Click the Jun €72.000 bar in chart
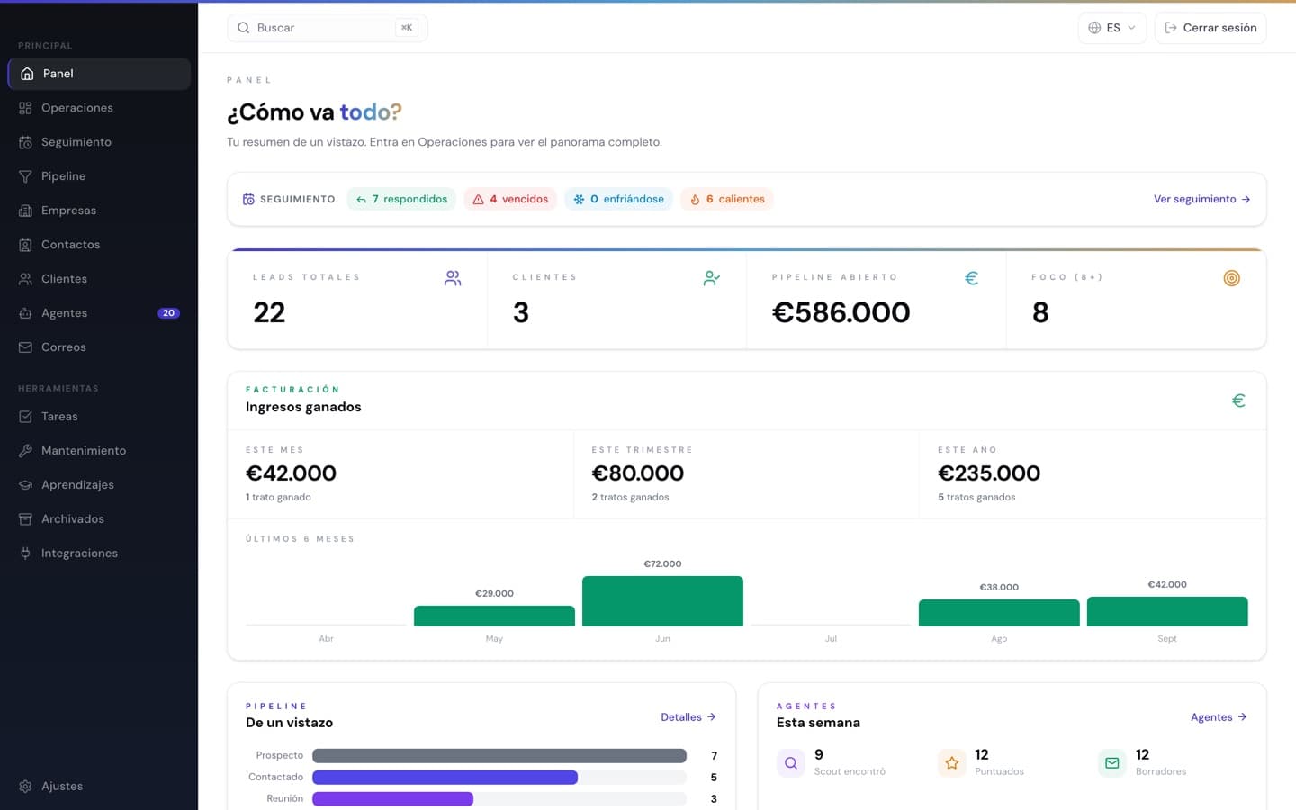Viewport: 1296px width, 810px height. pyautogui.click(x=662, y=601)
